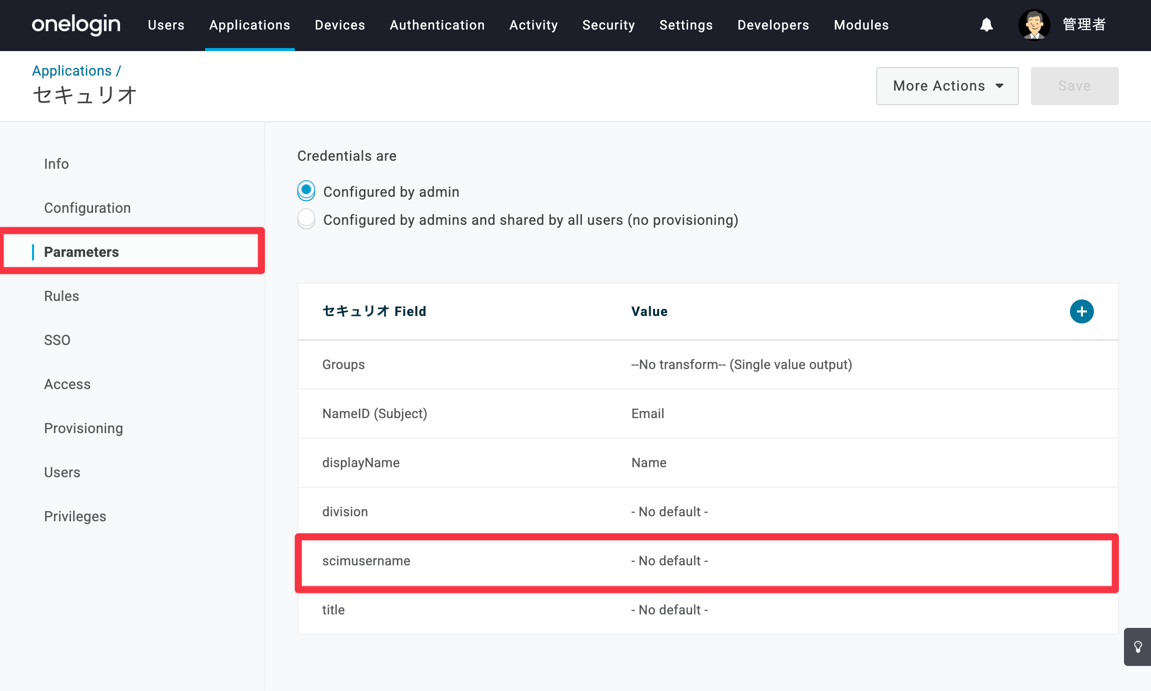Open the NameID (Subject) parameter row
The image size is (1151, 691).
click(708, 414)
